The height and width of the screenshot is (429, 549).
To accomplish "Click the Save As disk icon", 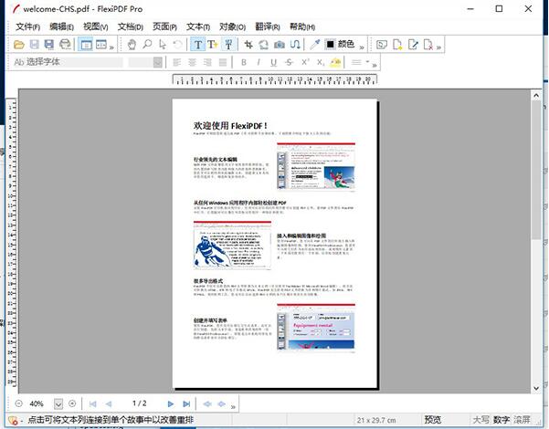I will 49,45.
